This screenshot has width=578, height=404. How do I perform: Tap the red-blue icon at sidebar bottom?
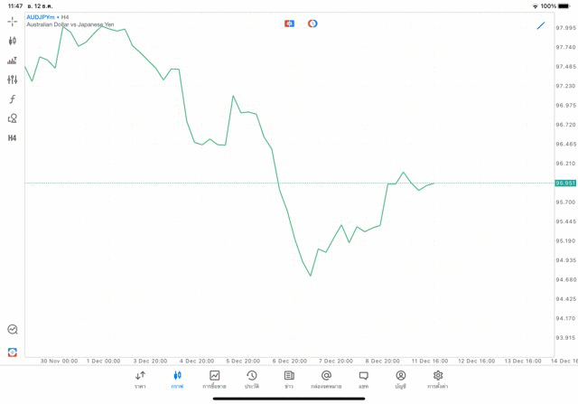(12, 352)
